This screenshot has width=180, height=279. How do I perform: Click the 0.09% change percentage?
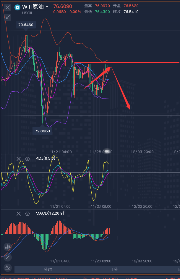[75, 12]
